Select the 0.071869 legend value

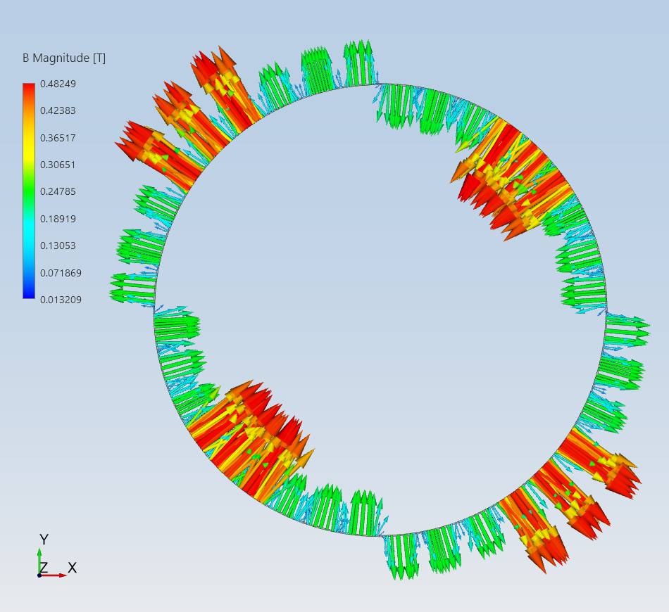61,273
